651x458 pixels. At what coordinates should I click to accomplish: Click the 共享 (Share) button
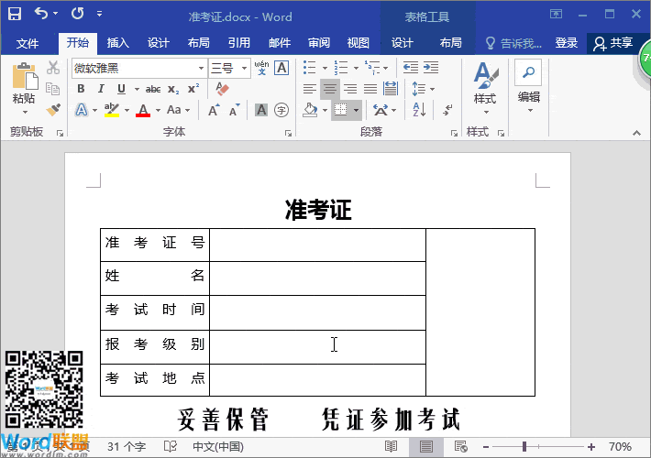(612, 43)
